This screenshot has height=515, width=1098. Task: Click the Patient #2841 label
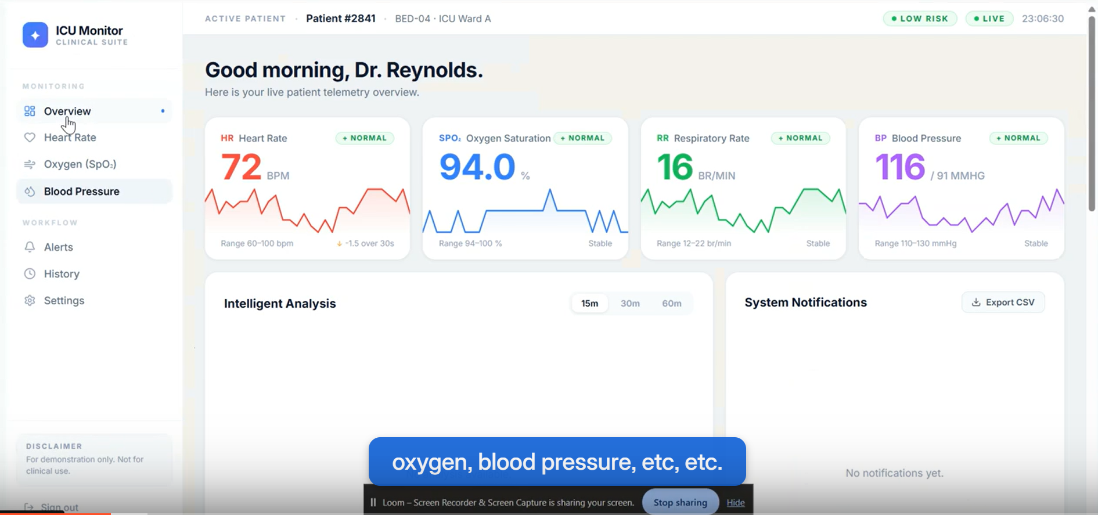(x=341, y=19)
